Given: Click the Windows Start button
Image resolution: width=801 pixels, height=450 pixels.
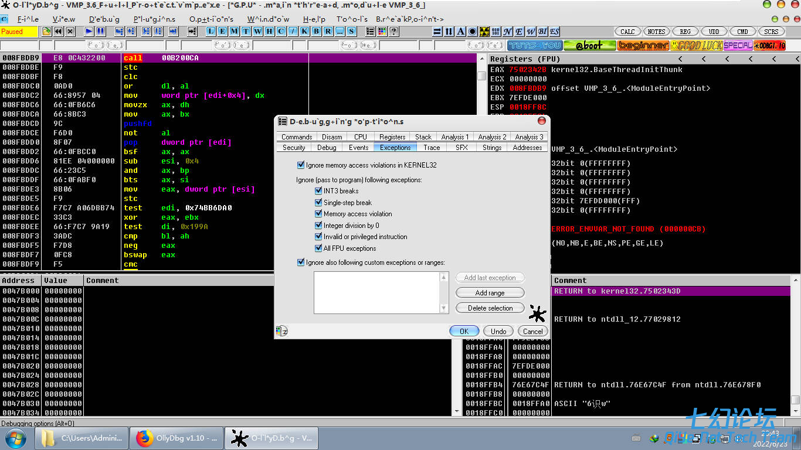Looking at the screenshot, I should tap(16, 438).
